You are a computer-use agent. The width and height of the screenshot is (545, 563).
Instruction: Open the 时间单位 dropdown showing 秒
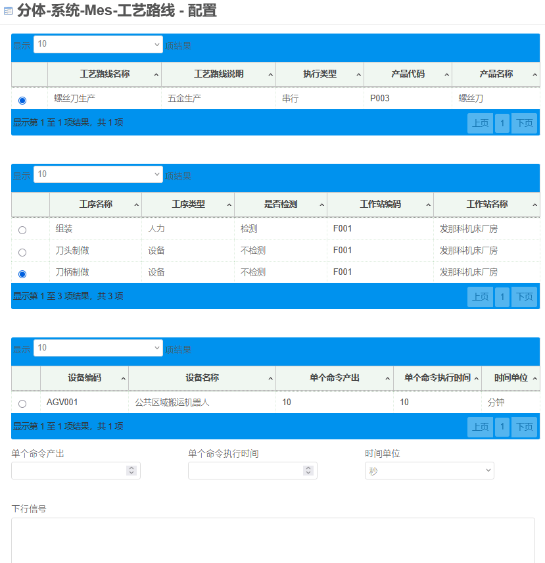pyautogui.click(x=429, y=471)
